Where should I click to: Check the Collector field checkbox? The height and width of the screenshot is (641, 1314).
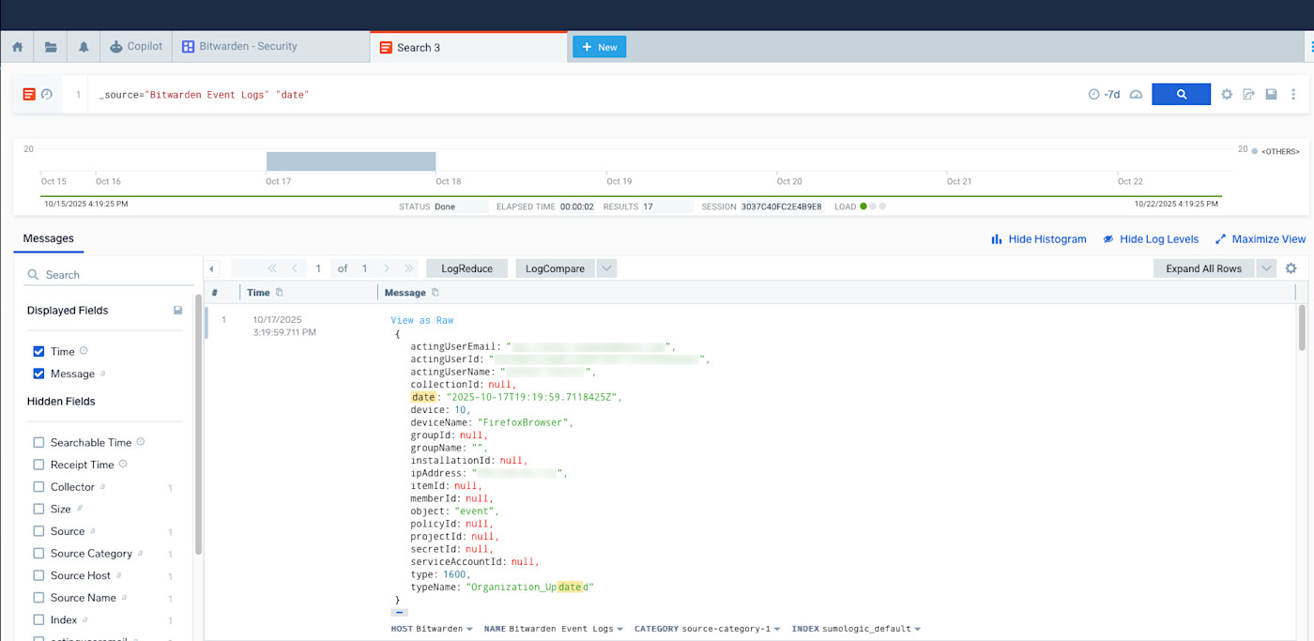point(38,486)
